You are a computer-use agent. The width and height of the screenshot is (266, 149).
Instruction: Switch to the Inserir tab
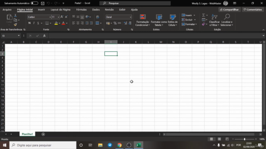(42, 10)
